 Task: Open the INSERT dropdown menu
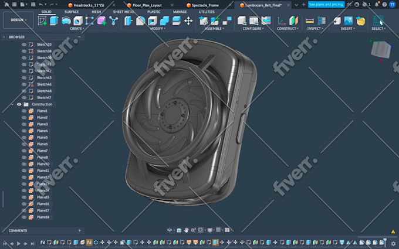tap(347, 29)
